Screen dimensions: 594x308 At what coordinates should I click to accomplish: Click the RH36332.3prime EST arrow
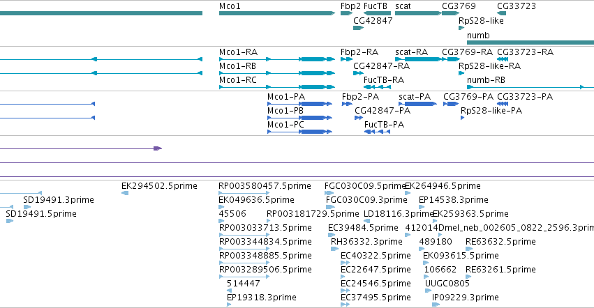(x=334, y=249)
